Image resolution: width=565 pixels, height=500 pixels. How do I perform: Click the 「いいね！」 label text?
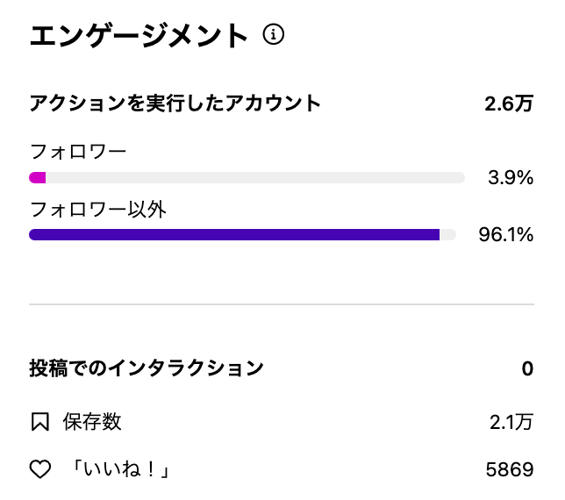tap(120, 470)
